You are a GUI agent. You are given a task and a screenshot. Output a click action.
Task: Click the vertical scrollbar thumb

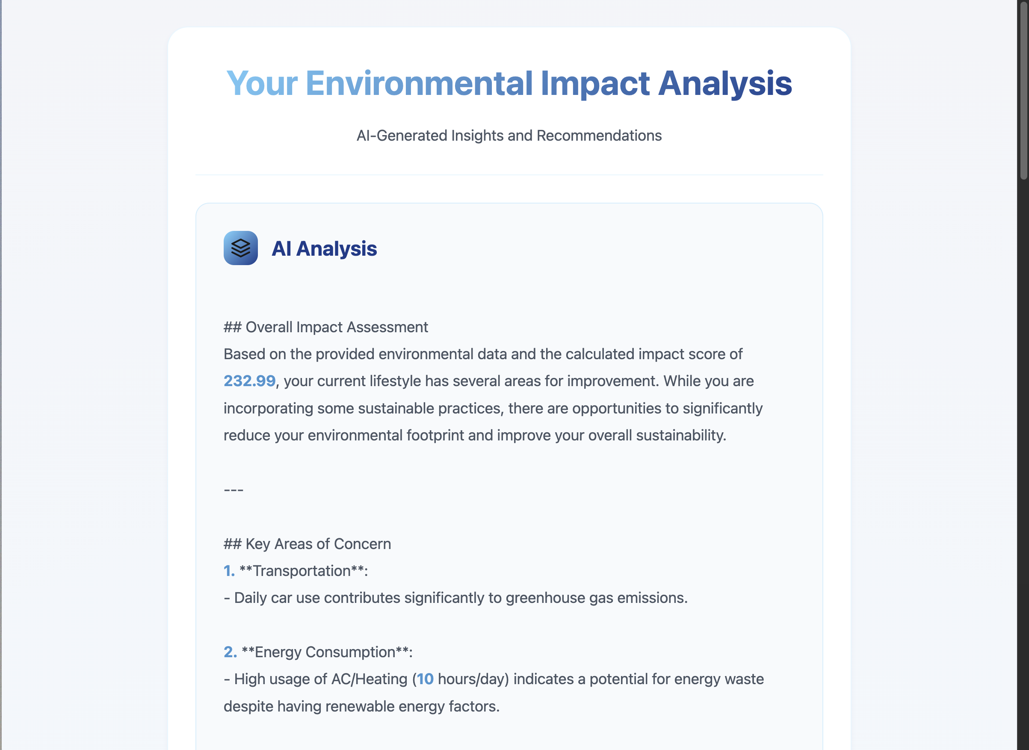point(1023,91)
